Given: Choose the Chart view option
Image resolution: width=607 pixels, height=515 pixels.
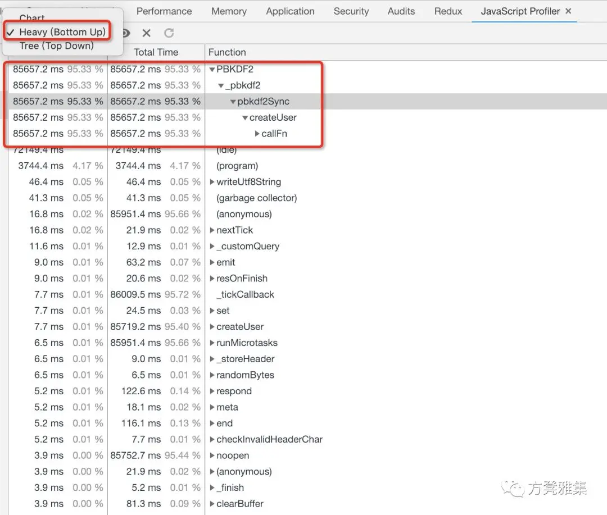Looking at the screenshot, I should (x=31, y=18).
